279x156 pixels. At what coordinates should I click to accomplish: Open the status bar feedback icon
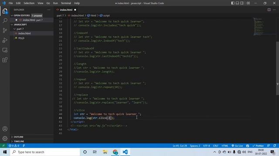pos(269,146)
